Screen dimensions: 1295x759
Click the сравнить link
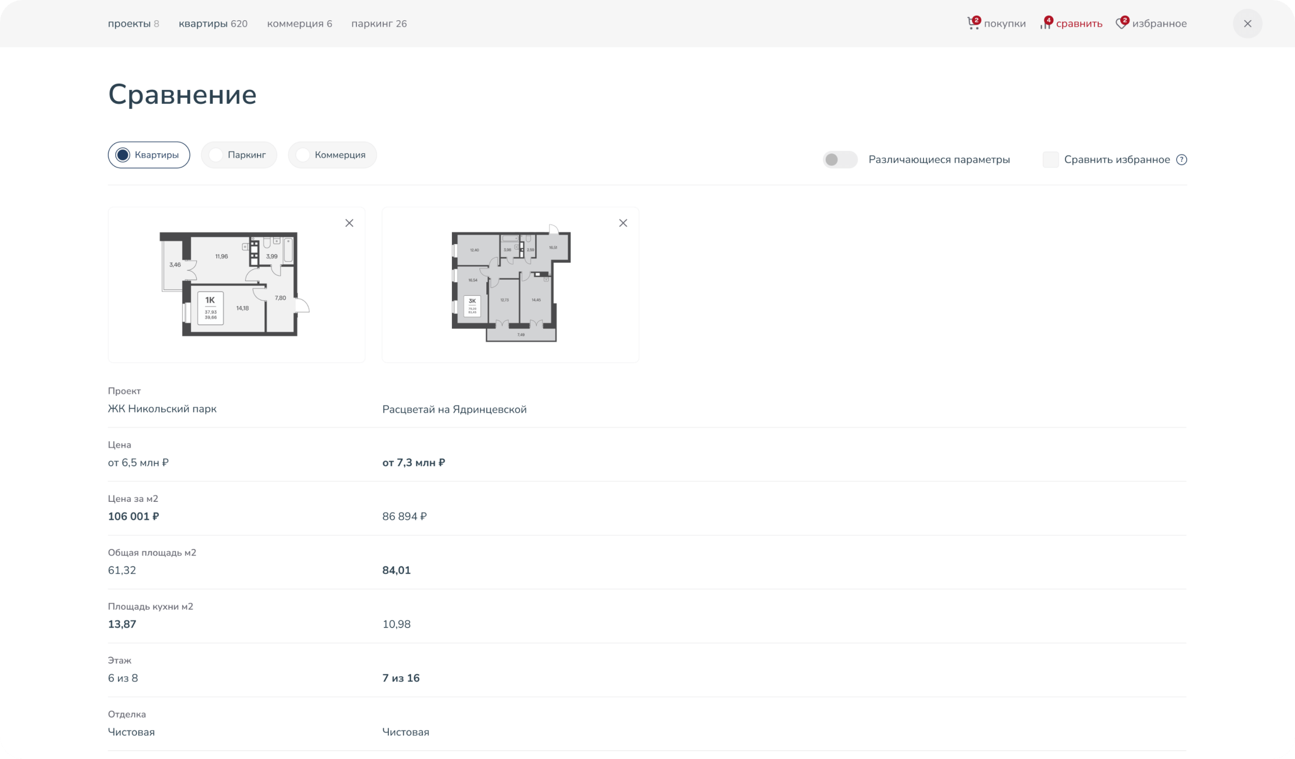pyautogui.click(x=1079, y=24)
